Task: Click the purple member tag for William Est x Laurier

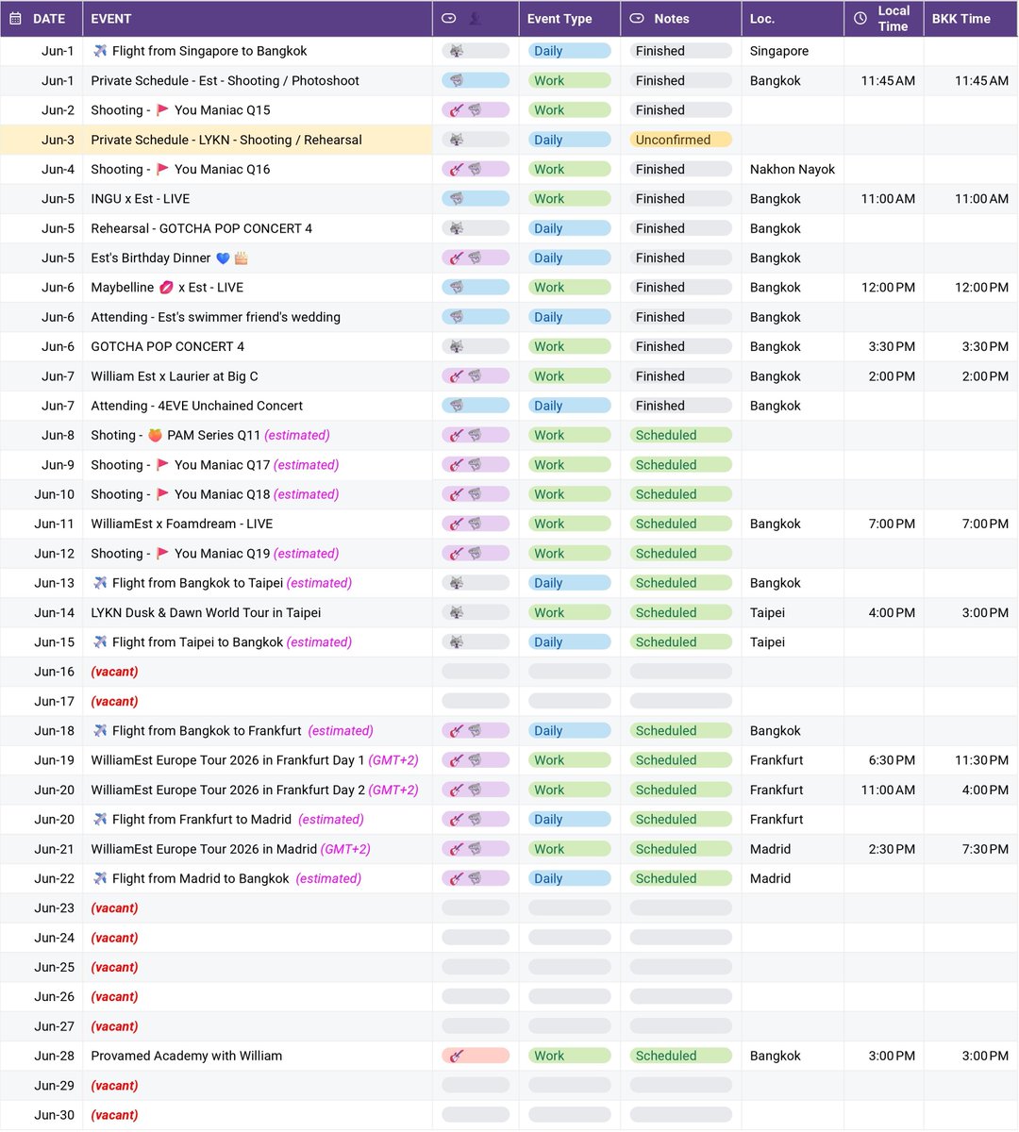Action: [476, 376]
